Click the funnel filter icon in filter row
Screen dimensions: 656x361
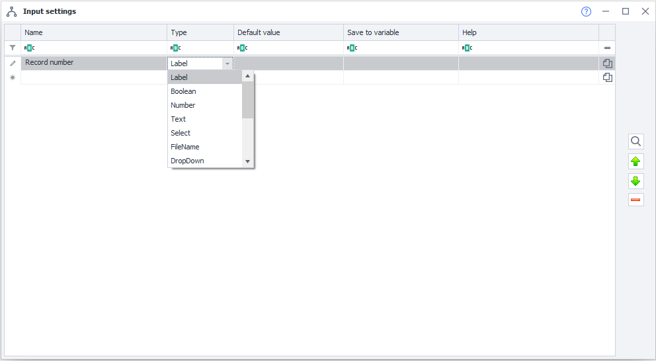pyautogui.click(x=13, y=48)
